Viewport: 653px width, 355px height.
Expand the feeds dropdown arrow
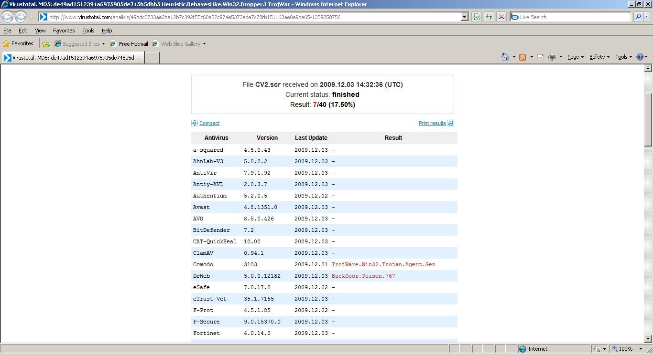532,57
